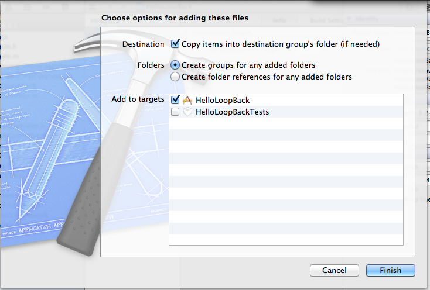Select Create groups for any added folders
Image resolution: width=430 pixels, height=290 pixels.
point(175,65)
